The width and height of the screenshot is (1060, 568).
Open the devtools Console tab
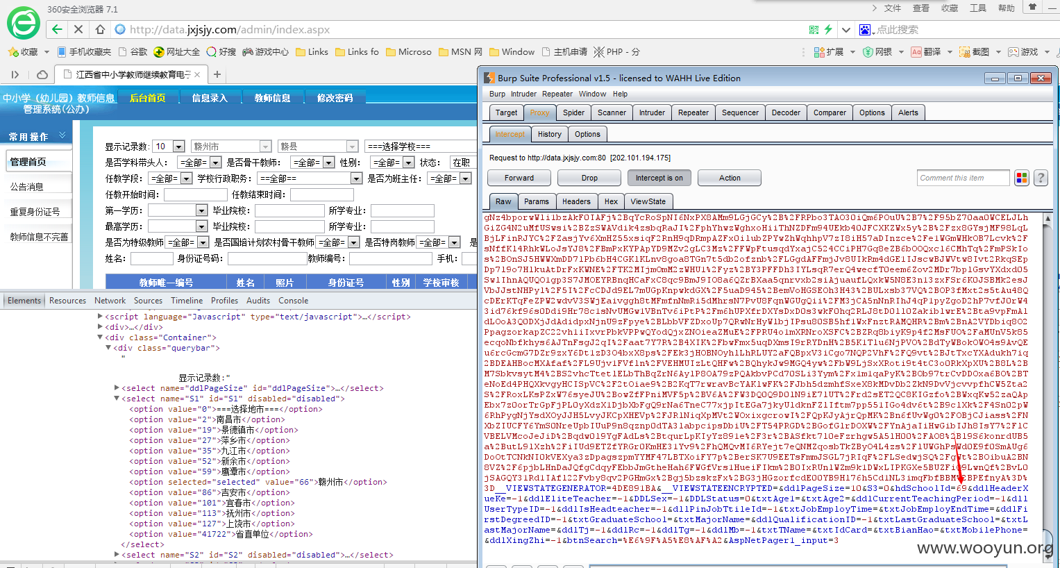(x=294, y=301)
